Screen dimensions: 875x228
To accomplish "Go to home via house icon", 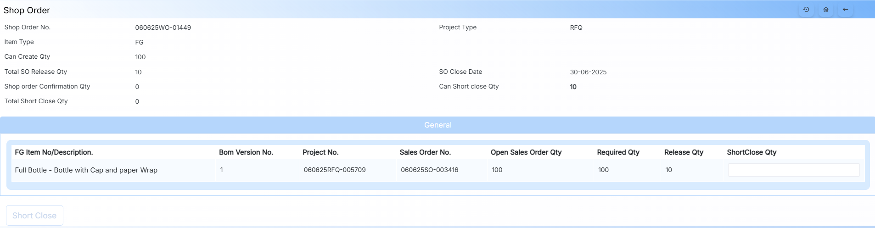I will pyautogui.click(x=826, y=10).
